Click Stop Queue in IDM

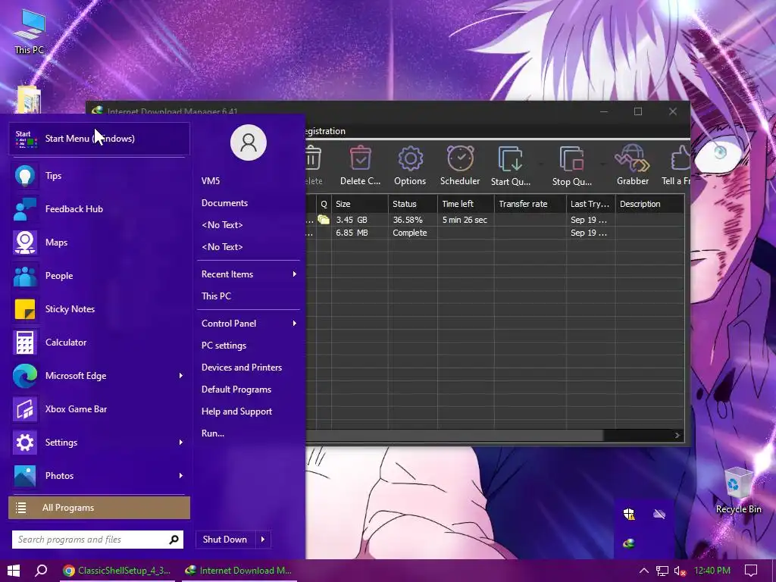click(x=571, y=166)
